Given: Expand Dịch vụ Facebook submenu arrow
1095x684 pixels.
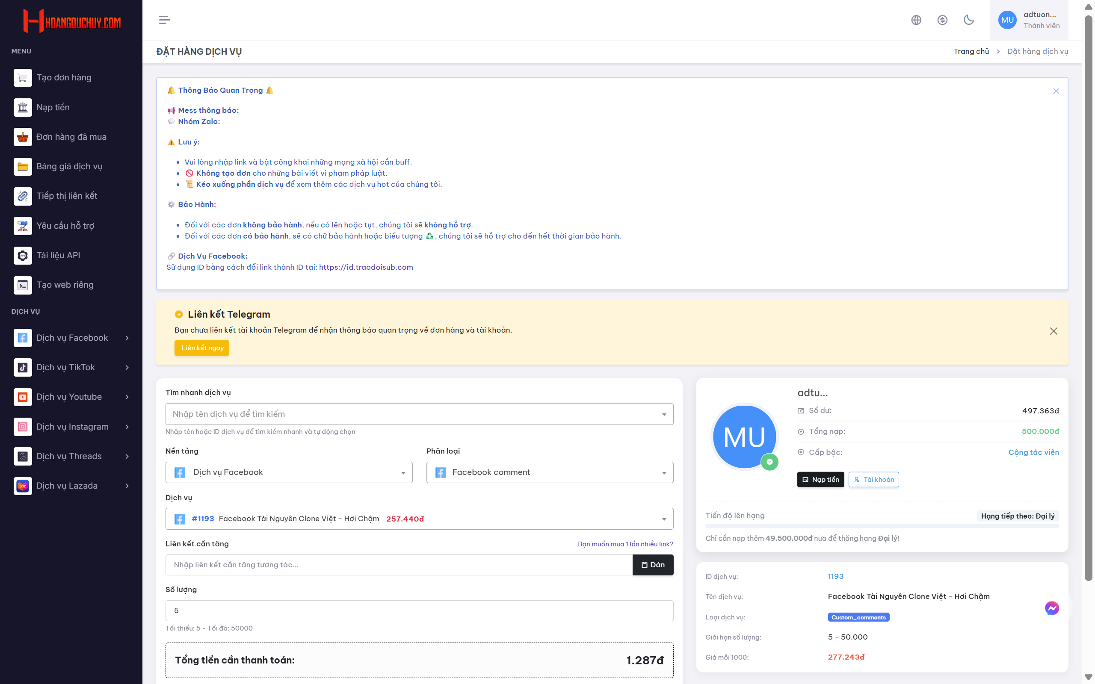Looking at the screenshot, I should tap(127, 338).
